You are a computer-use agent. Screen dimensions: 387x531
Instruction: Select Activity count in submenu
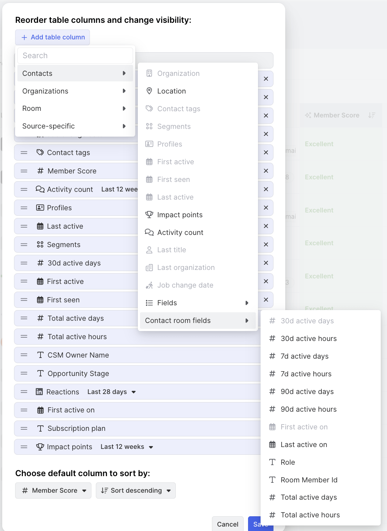click(x=198, y=232)
